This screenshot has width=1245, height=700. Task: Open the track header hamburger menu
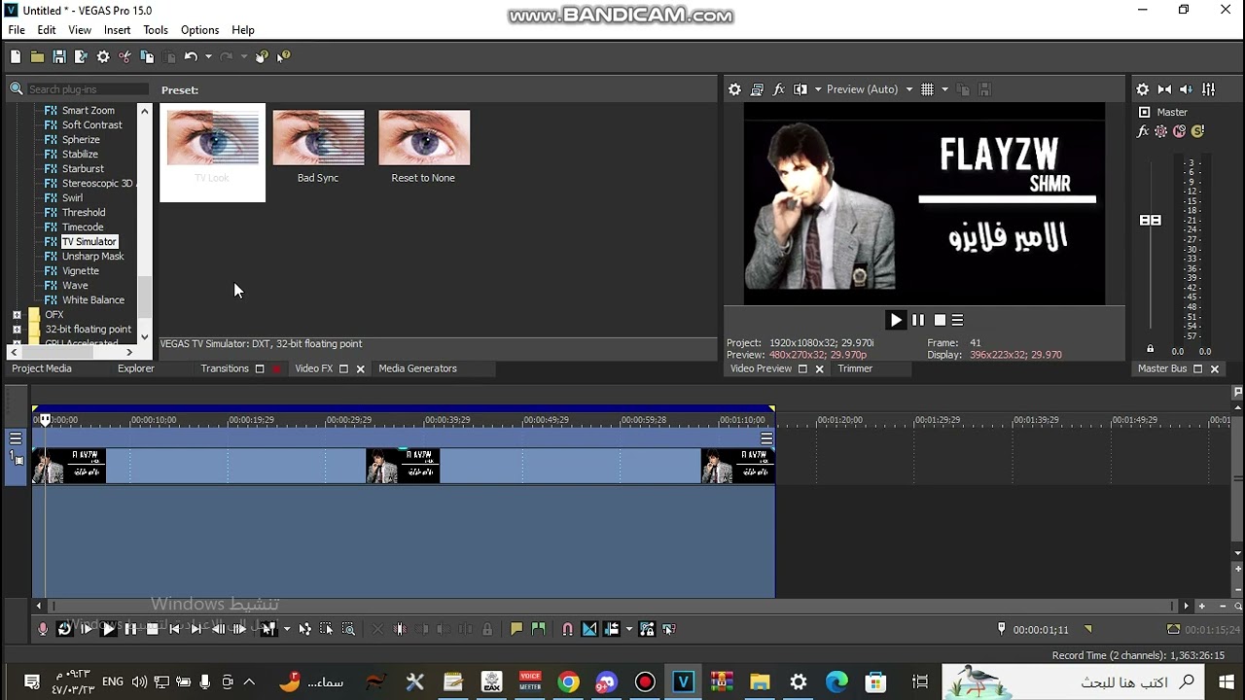point(16,438)
